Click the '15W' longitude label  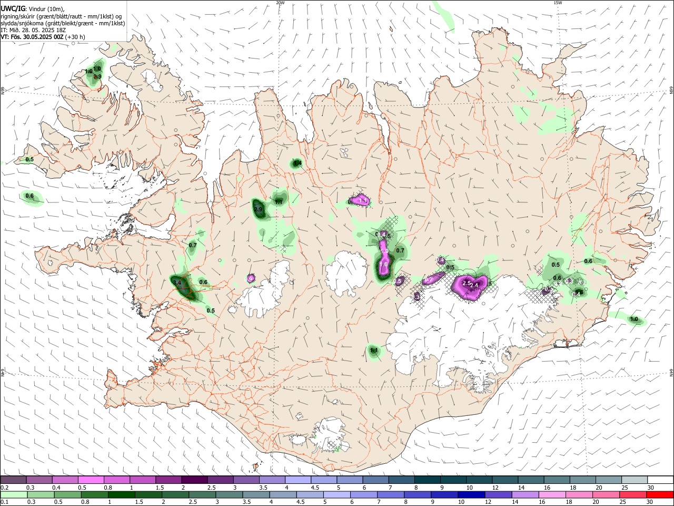(558, 3)
